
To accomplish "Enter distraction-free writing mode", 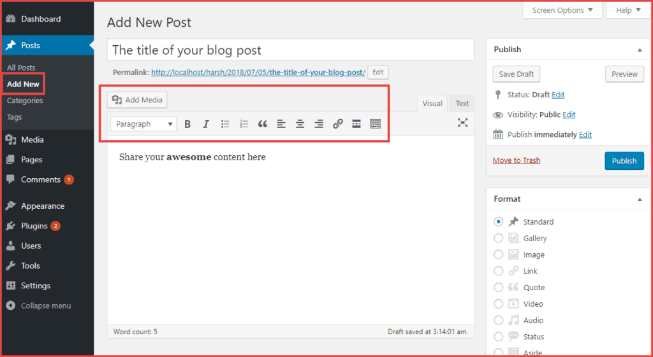I will (x=463, y=122).
